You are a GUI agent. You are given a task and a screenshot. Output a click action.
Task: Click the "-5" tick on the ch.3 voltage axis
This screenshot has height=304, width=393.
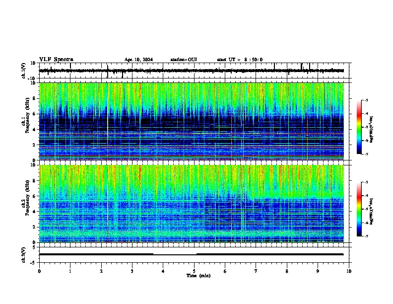[34, 263]
